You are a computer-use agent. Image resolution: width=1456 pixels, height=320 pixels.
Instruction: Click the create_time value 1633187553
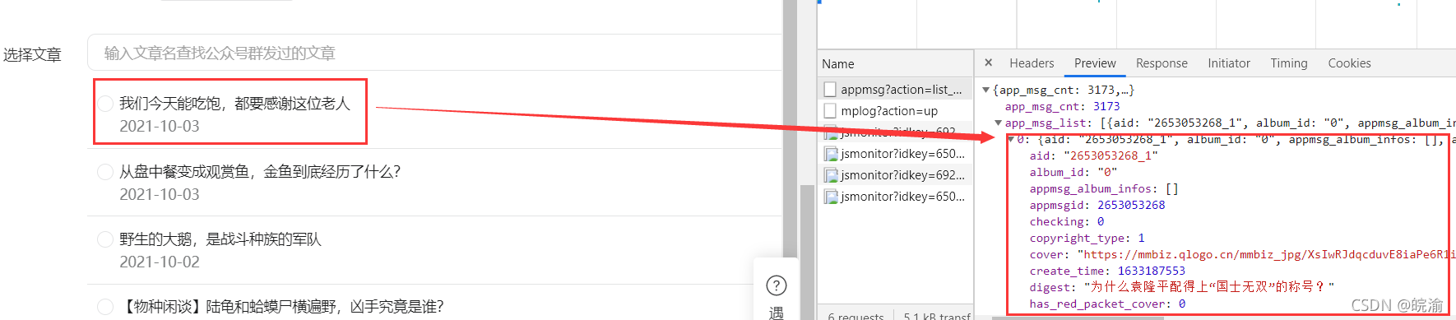[1152, 271]
